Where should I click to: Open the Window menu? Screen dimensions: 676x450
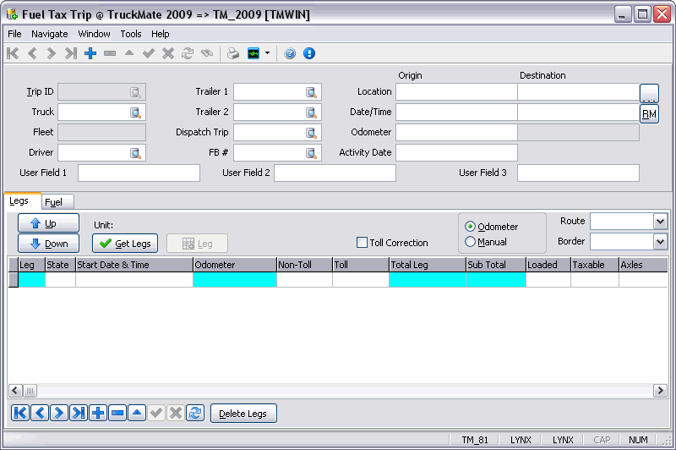click(x=94, y=34)
